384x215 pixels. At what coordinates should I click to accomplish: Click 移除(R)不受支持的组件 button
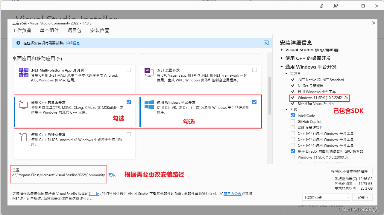[349, 171]
